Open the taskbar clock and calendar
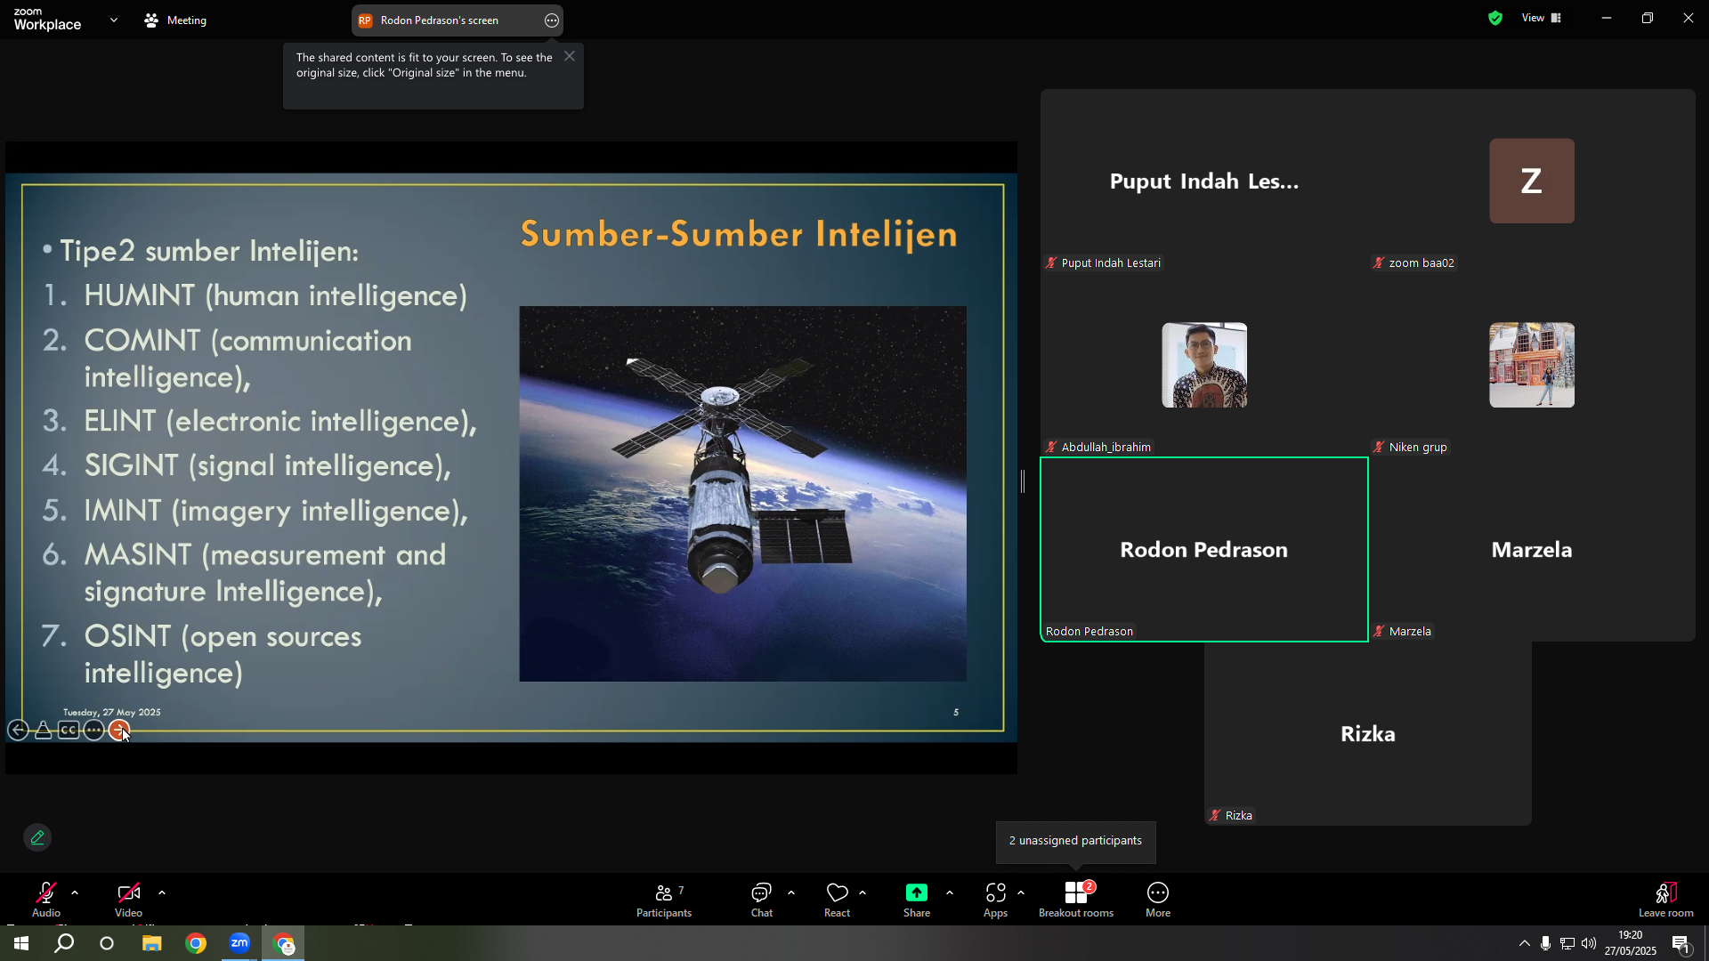 coord(1631,943)
